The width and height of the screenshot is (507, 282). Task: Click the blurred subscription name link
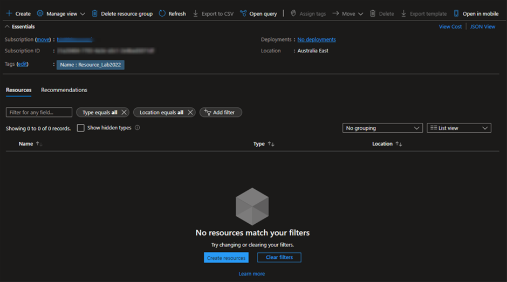click(74, 39)
